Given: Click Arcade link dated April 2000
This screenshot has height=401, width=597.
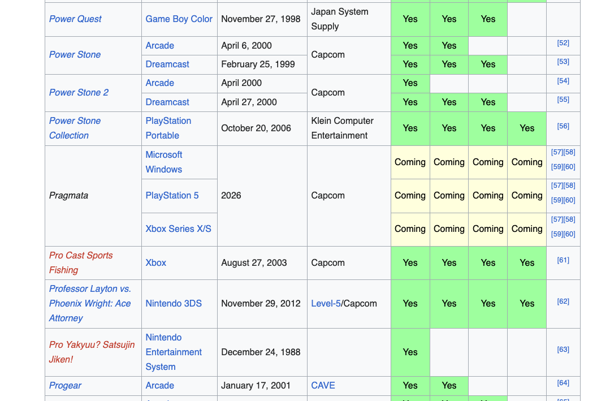Looking at the screenshot, I should [159, 83].
